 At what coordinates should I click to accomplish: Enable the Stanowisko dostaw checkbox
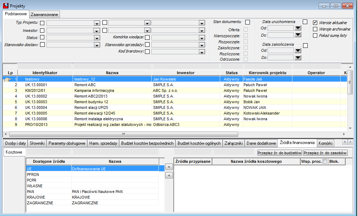(x=42, y=45)
